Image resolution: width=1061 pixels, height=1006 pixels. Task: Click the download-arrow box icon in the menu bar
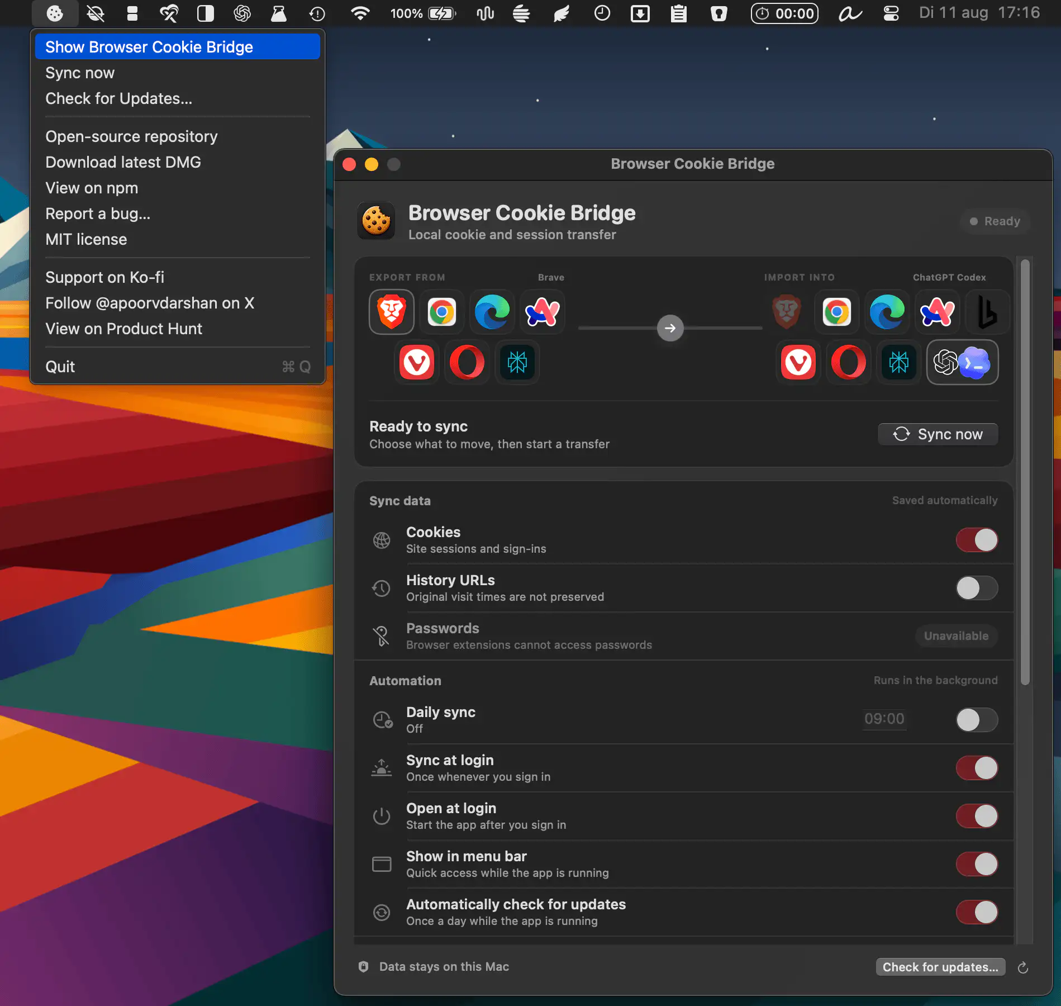(640, 13)
